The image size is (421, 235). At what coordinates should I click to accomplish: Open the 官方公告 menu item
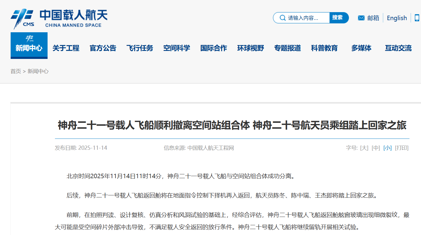103,48
